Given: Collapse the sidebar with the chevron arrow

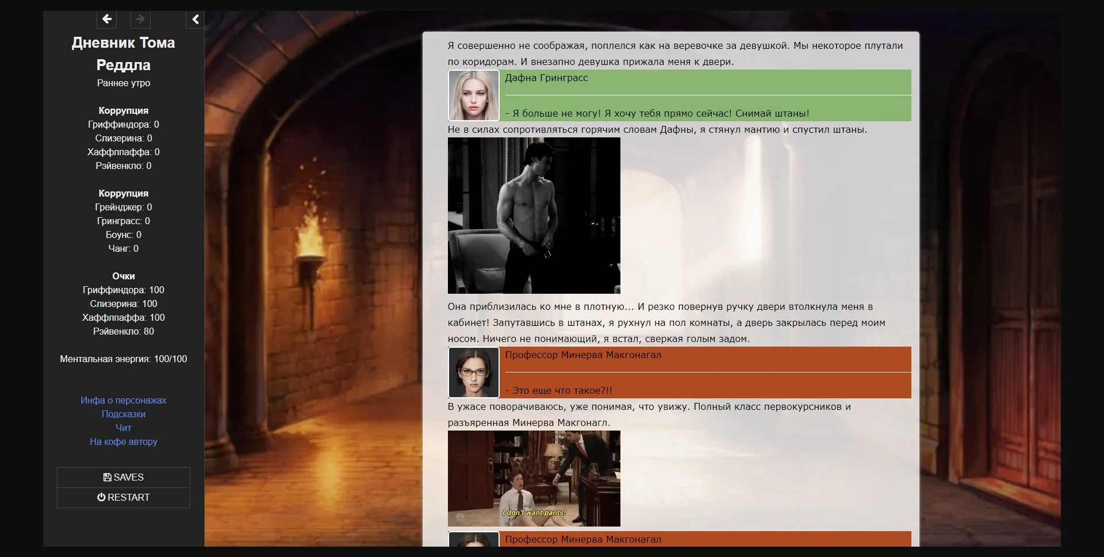Looking at the screenshot, I should [x=195, y=19].
